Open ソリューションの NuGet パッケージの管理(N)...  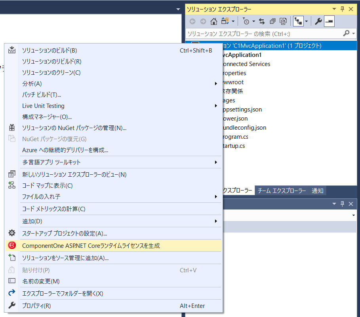click(113, 128)
